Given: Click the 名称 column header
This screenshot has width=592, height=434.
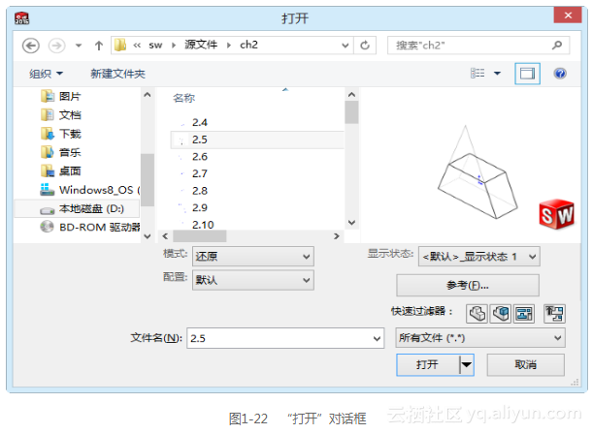Looking at the screenshot, I should [x=183, y=98].
